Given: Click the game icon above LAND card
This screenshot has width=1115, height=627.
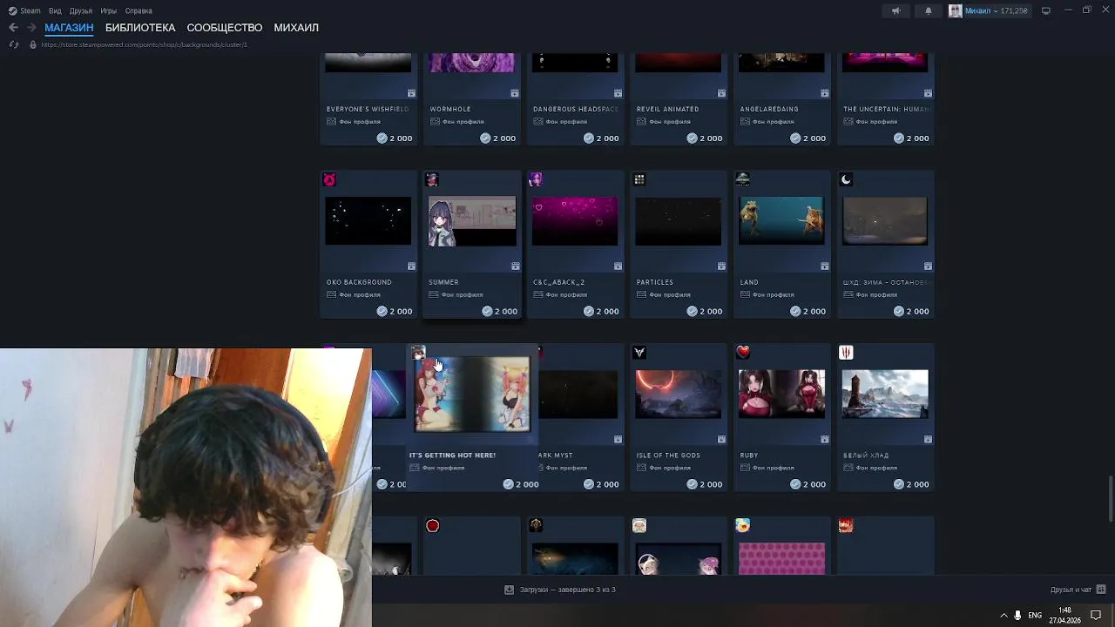Looking at the screenshot, I should 742,179.
